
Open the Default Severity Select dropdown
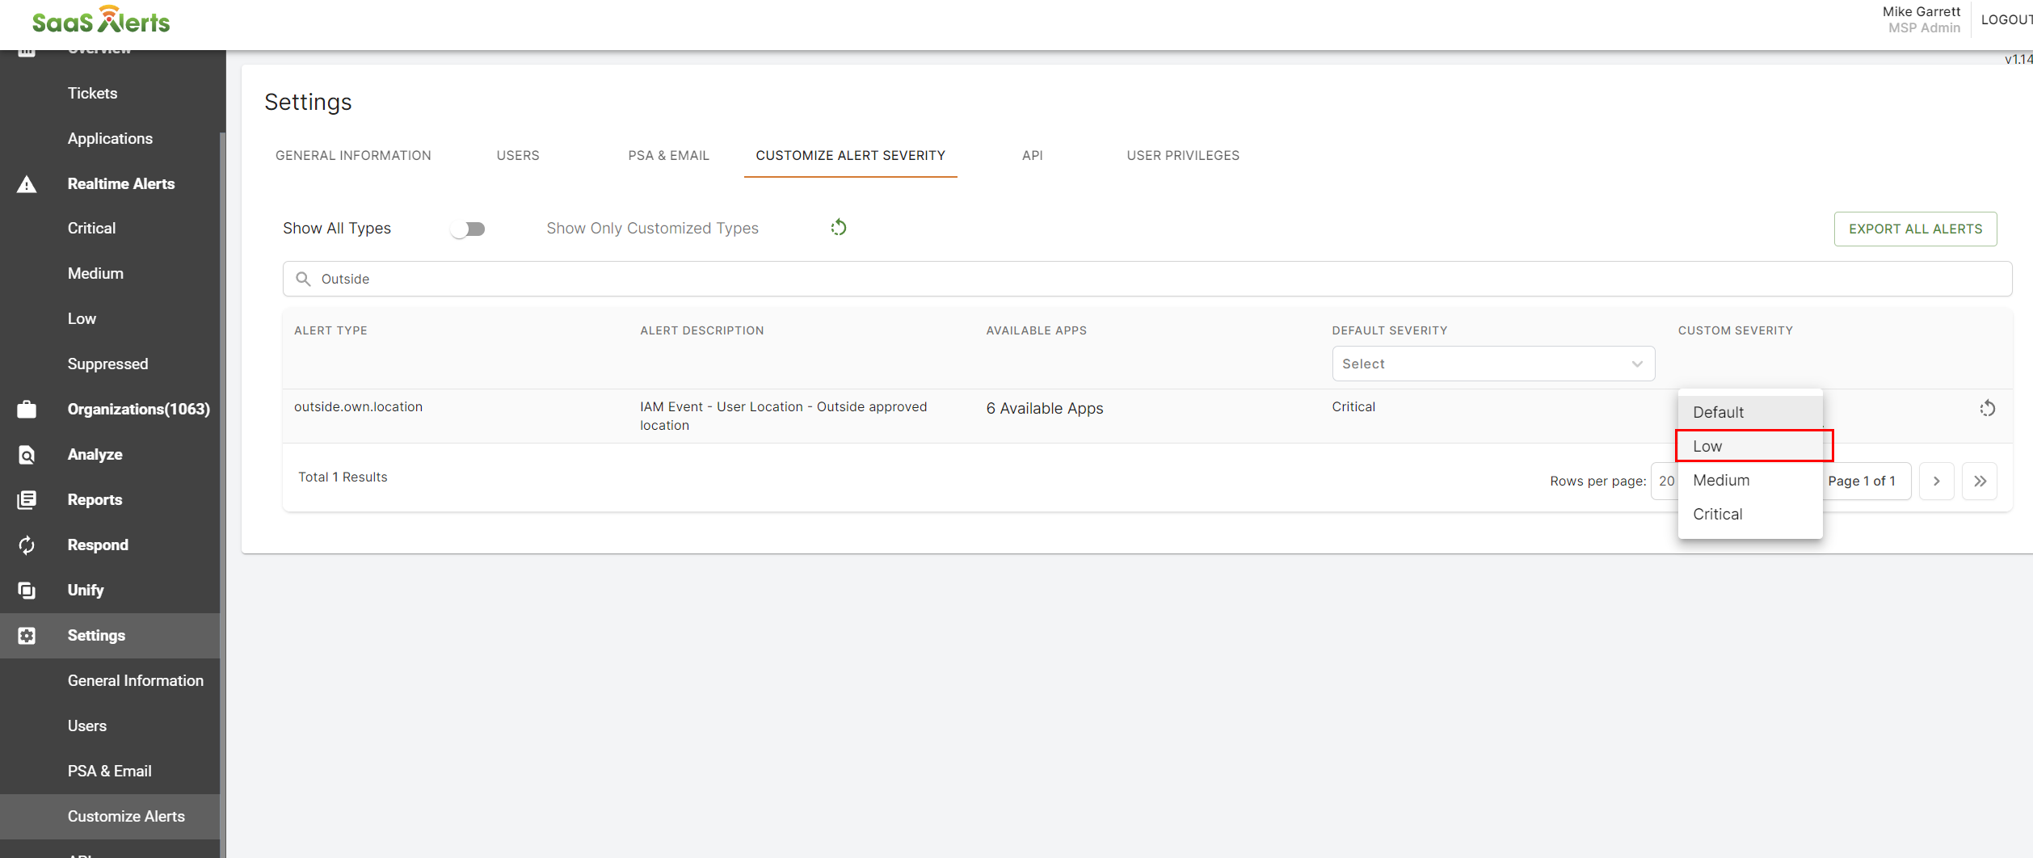click(x=1493, y=364)
